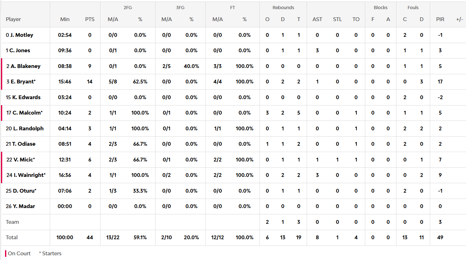Click the +/- column header
The image size is (466, 260).
coord(459,19)
